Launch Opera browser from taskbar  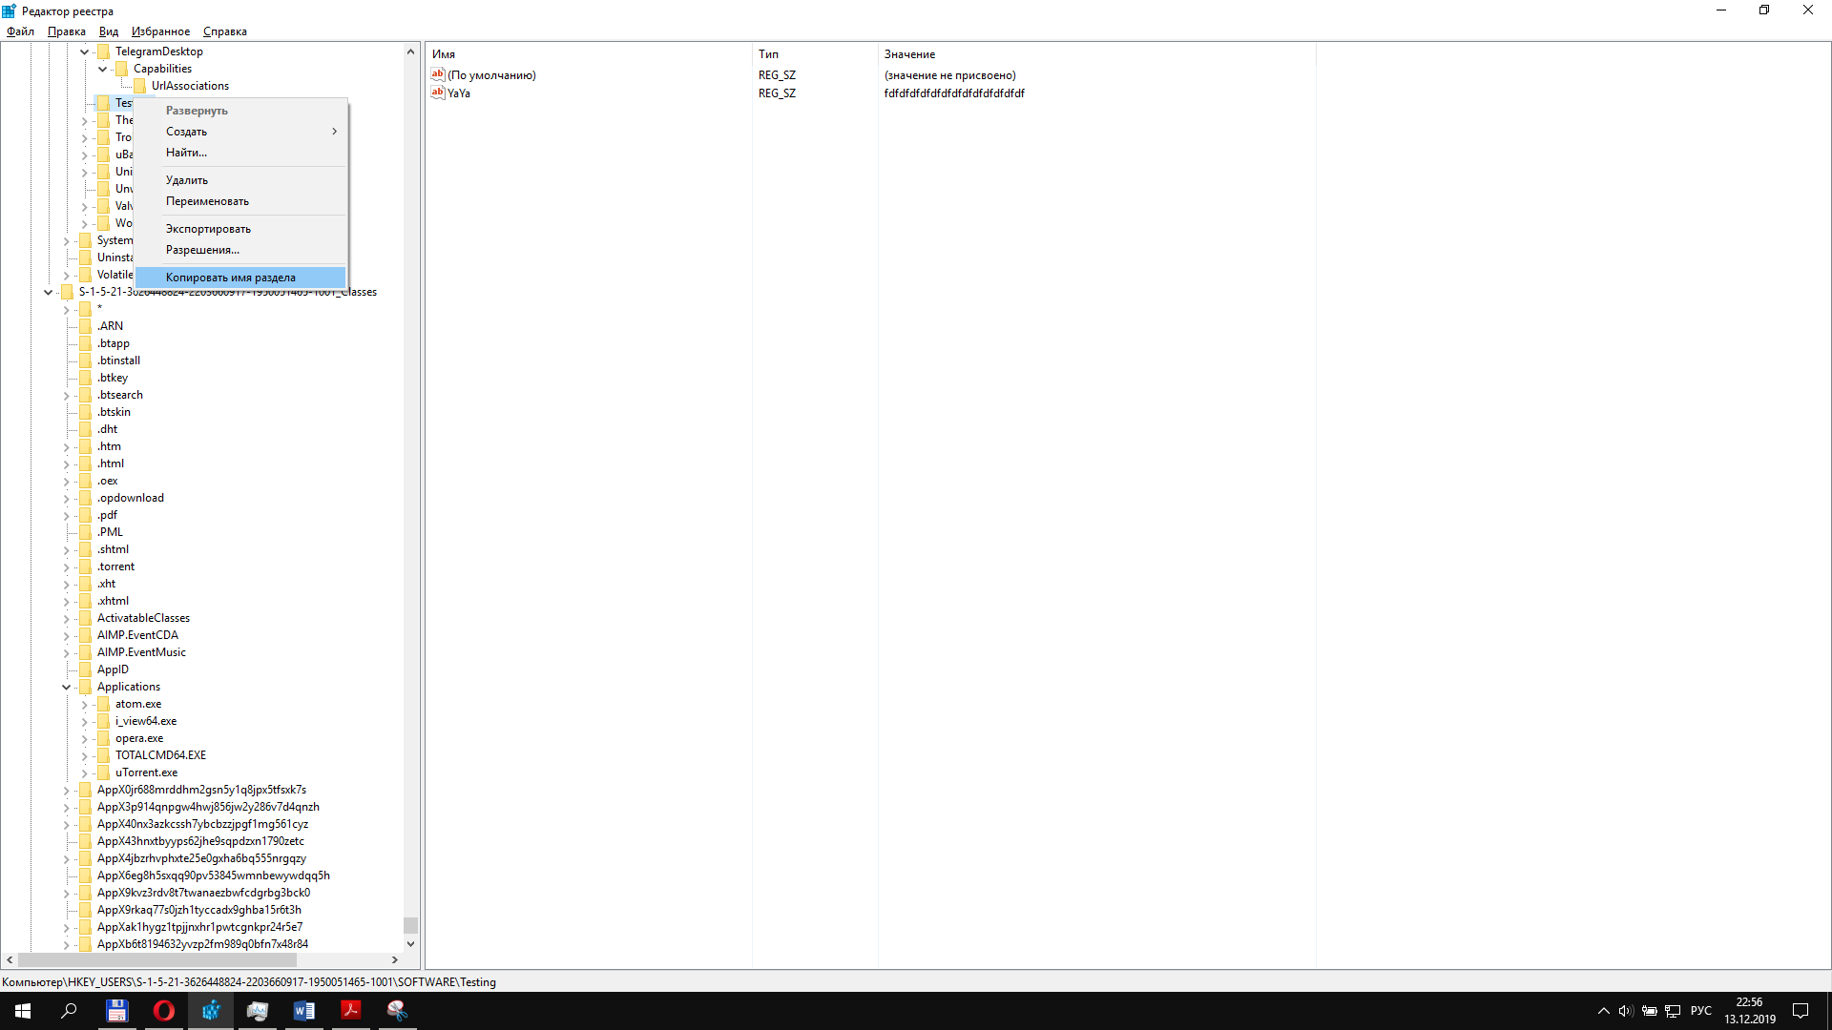(x=163, y=1011)
